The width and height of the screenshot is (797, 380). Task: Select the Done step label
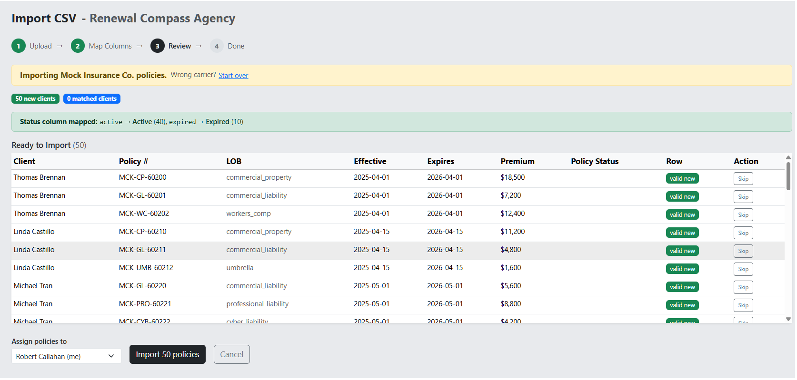[236, 46]
